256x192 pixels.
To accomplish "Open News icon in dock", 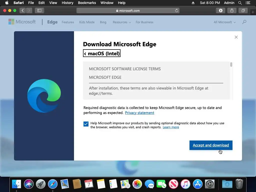I will 173,184.
